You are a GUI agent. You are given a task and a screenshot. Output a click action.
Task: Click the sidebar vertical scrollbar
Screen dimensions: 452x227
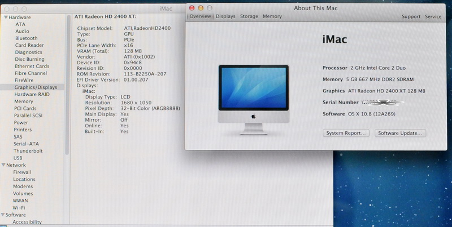click(x=67, y=84)
